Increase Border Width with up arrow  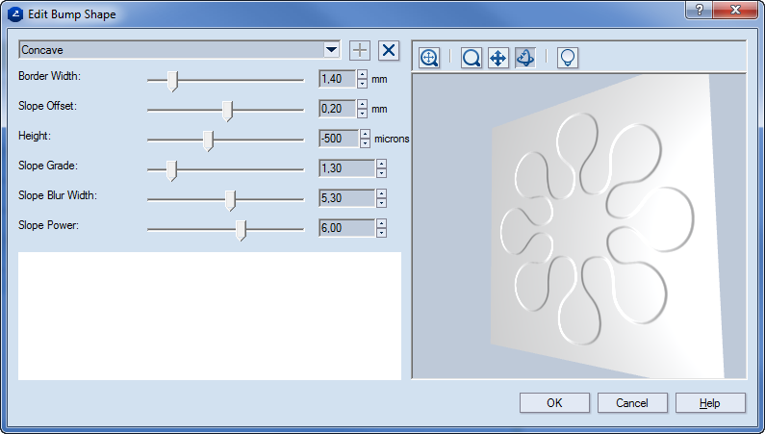coord(363,75)
